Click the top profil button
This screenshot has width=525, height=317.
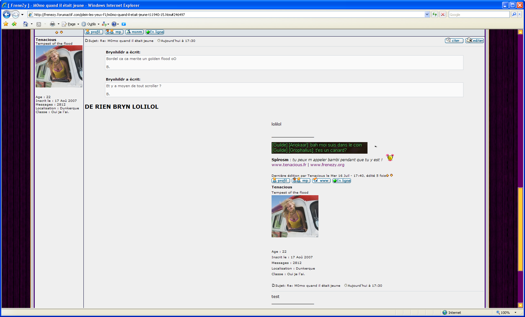(94, 32)
